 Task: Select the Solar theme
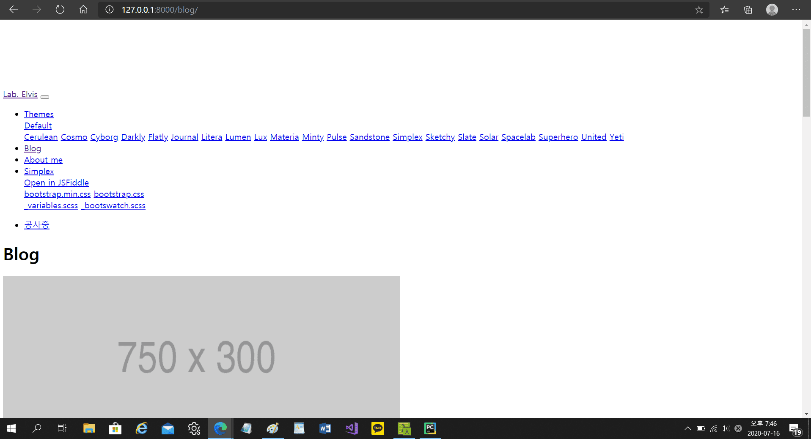[489, 137]
